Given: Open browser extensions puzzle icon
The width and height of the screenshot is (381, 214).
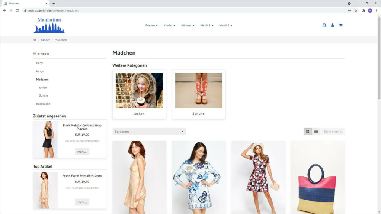Looking at the screenshot, I should [364, 10].
